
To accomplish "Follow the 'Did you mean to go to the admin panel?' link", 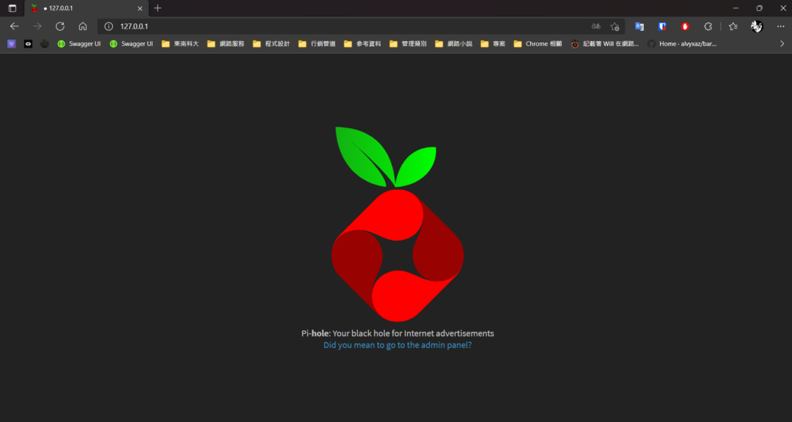I will point(397,345).
